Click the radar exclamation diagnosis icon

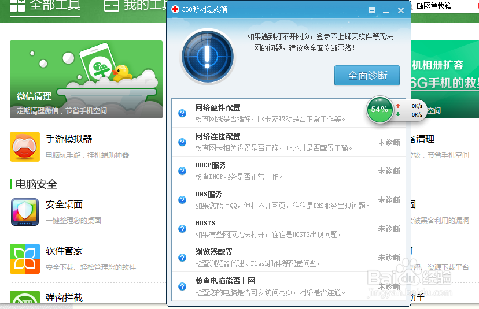pos(208,57)
